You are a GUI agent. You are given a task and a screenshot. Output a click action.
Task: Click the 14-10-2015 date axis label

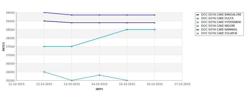99,84
